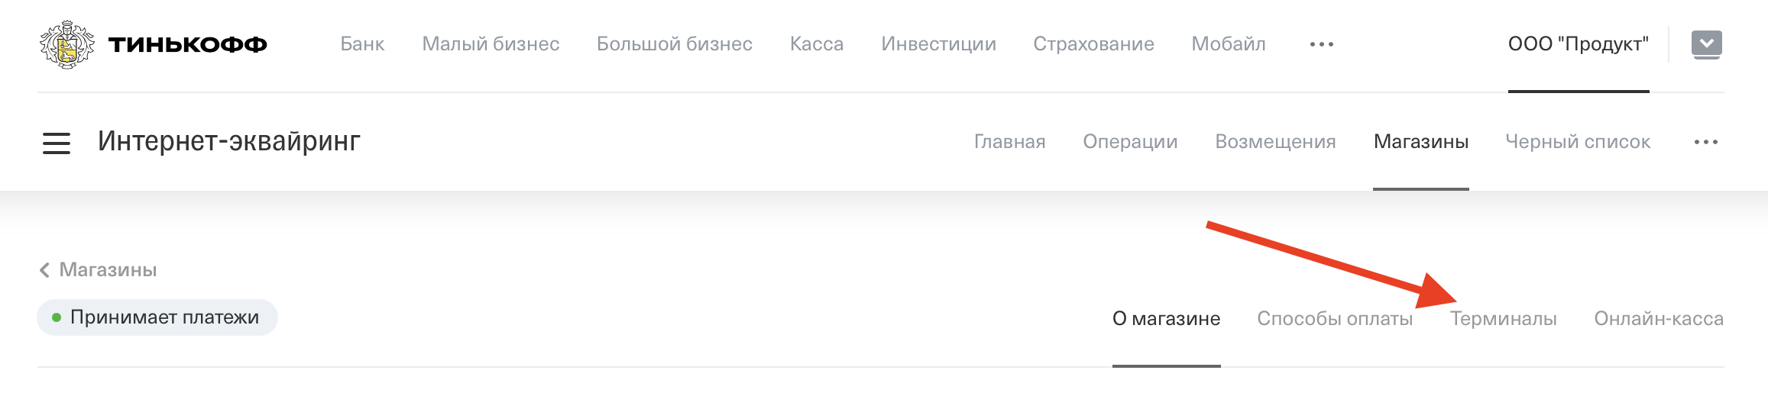This screenshot has width=1768, height=409.
Task: Click the account dropdown arrow button
Action: pos(1707,44)
